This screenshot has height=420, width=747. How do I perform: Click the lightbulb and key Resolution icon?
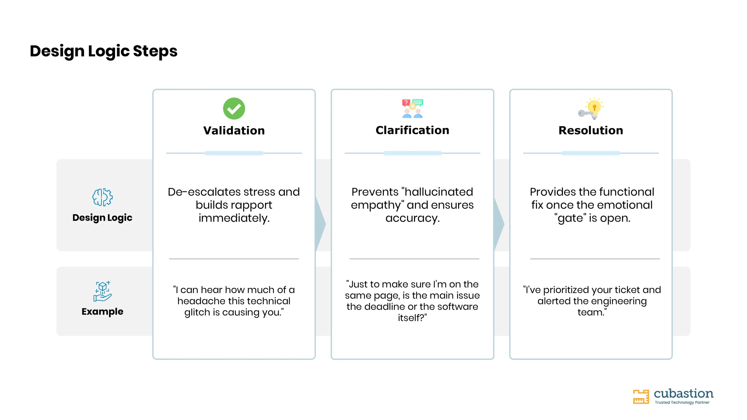591,108
